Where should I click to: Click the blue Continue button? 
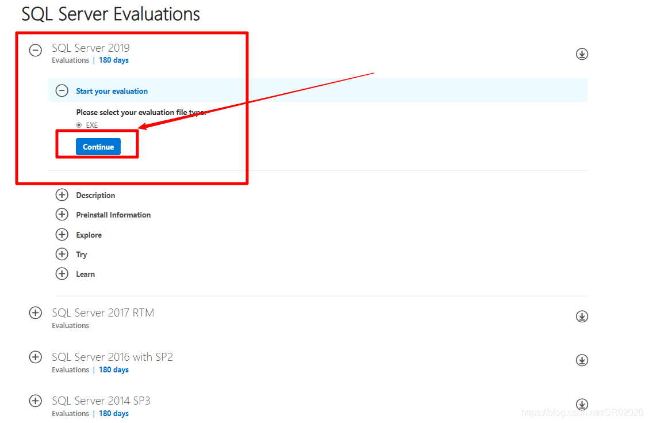(98, 147)
